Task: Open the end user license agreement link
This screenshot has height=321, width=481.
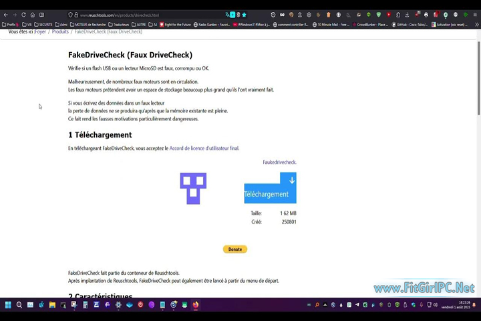Action: coord(204,148)
